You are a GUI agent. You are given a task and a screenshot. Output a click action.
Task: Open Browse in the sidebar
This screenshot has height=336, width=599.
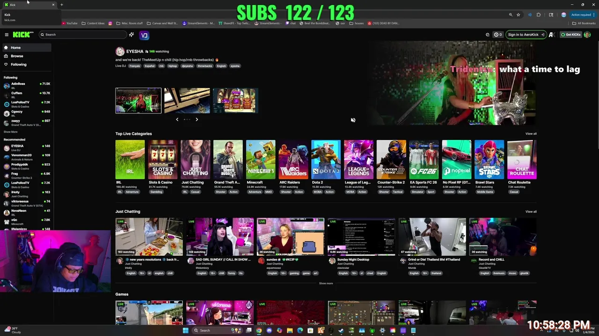tap(26, 56)
